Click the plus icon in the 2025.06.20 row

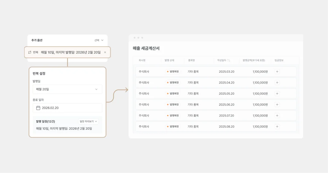277,104
